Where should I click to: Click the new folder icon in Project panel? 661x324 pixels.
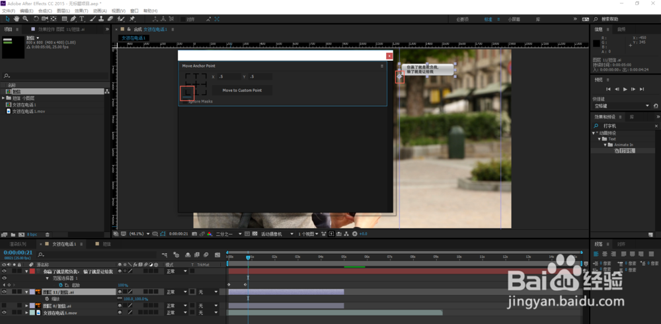click(13, 234)
